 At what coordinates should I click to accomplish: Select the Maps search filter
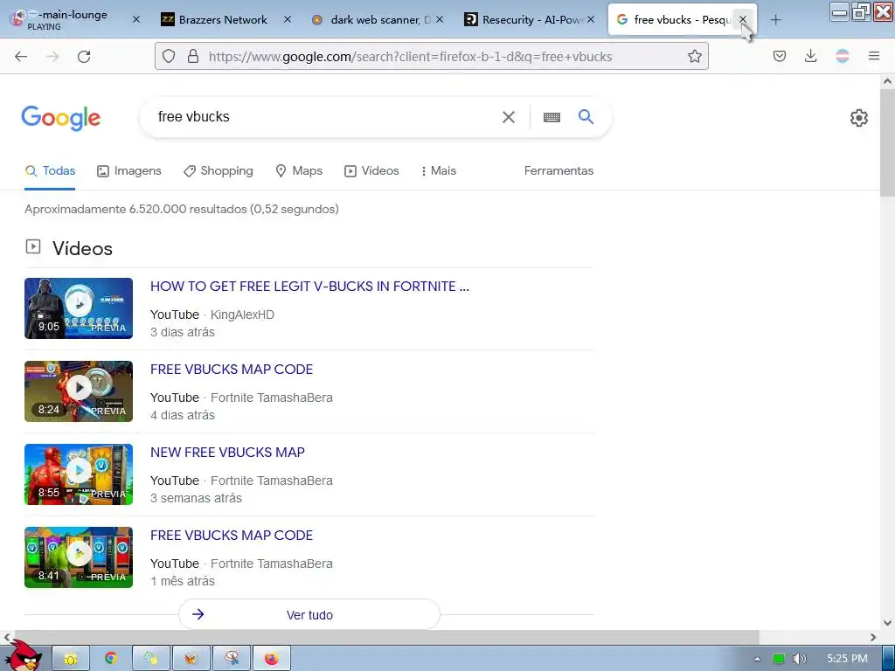pyautogui.click(x=299, y=170)
